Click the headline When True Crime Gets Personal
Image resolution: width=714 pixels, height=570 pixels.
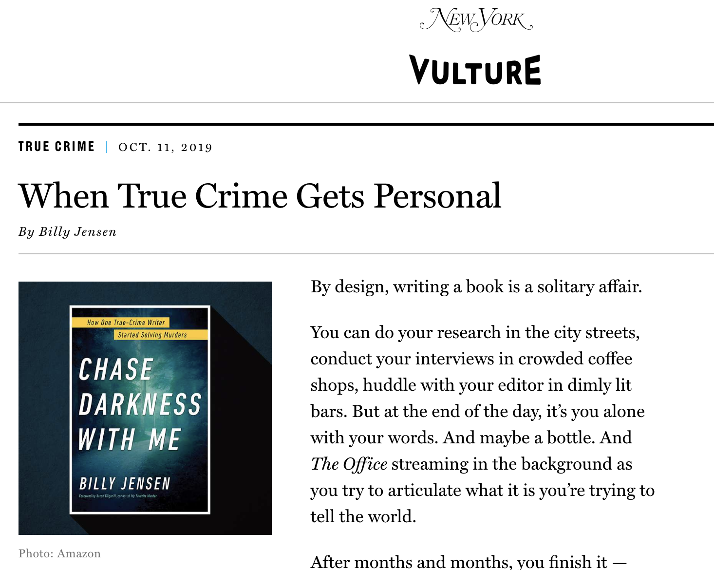click(260, 196)
